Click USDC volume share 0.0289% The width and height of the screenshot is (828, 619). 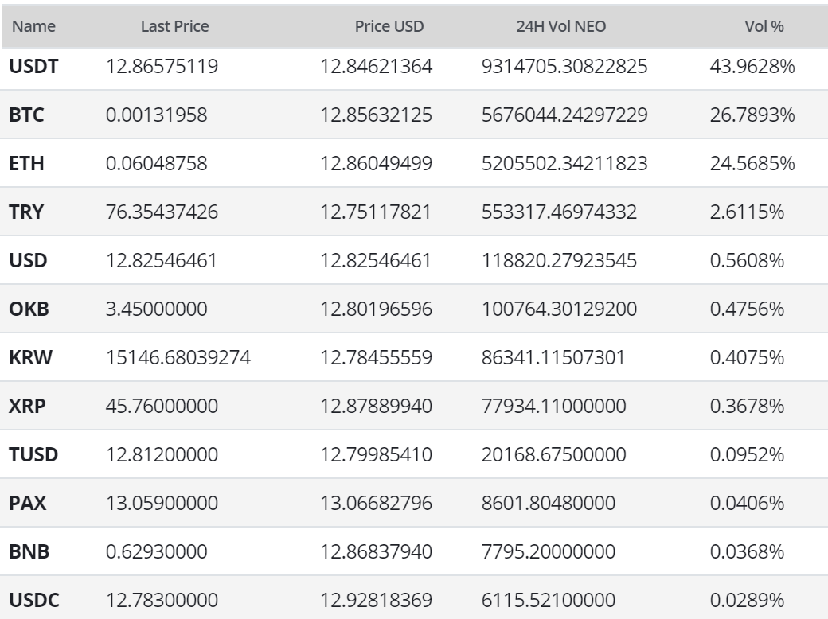tap(748, 601)
